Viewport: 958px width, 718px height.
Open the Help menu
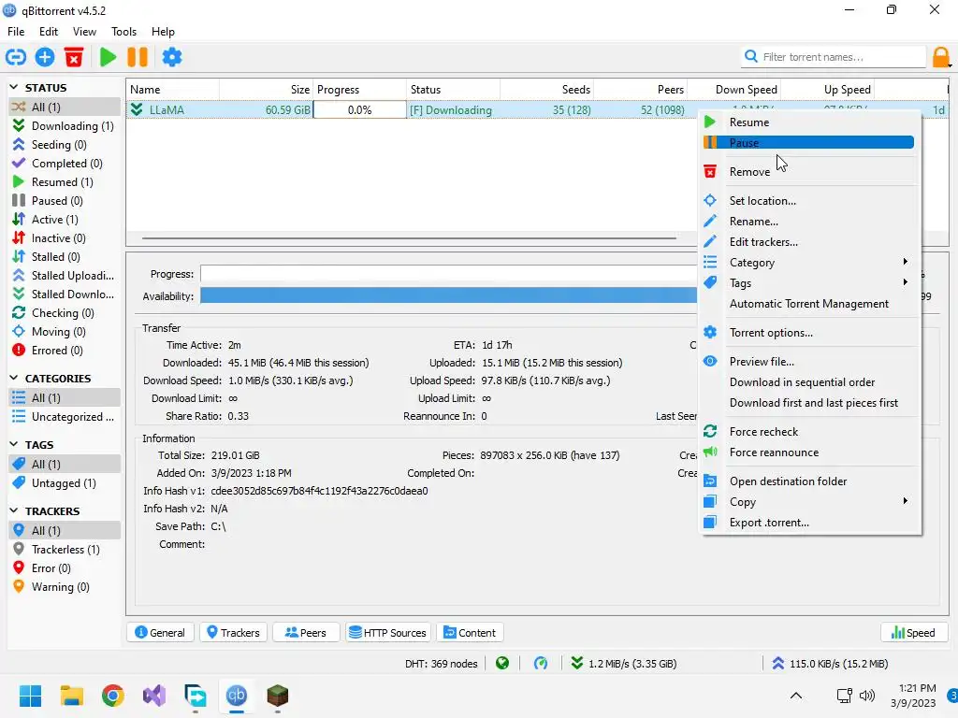tap(163, 32)
